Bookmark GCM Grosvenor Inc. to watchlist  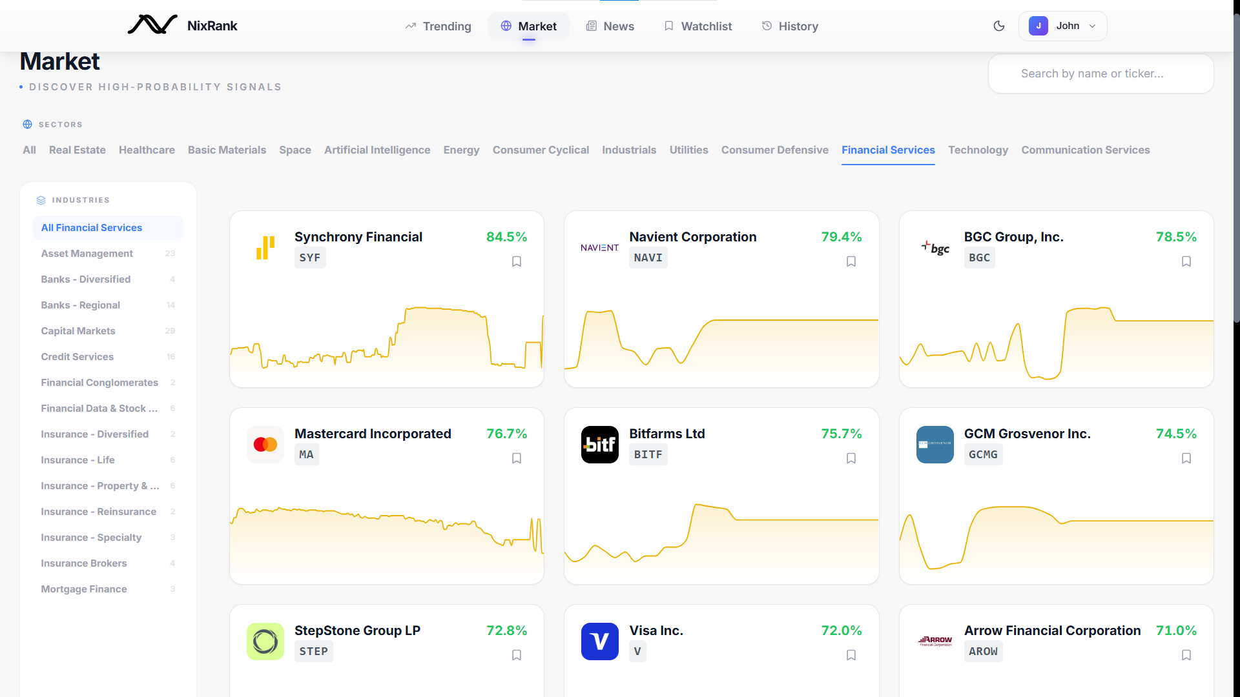1186,458
